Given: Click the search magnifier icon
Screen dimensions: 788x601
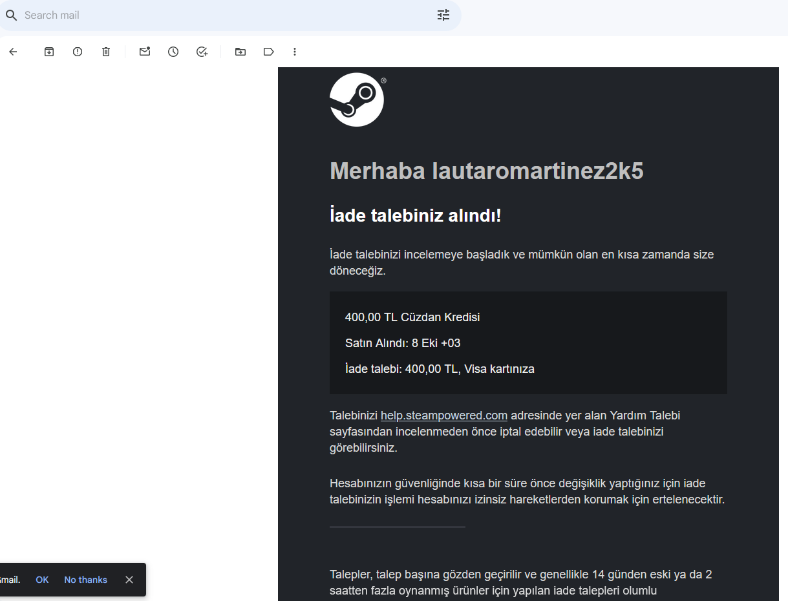Looking at the screenshot, I should [11, 16].
